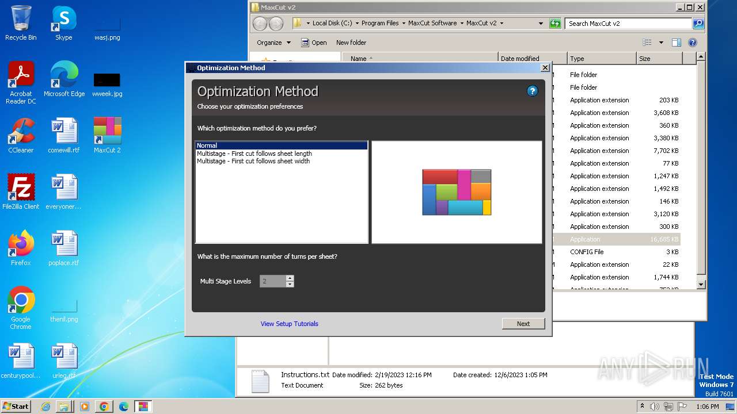
Task: Open Windows Media Player taskbar icon
Action: point(84,407)
